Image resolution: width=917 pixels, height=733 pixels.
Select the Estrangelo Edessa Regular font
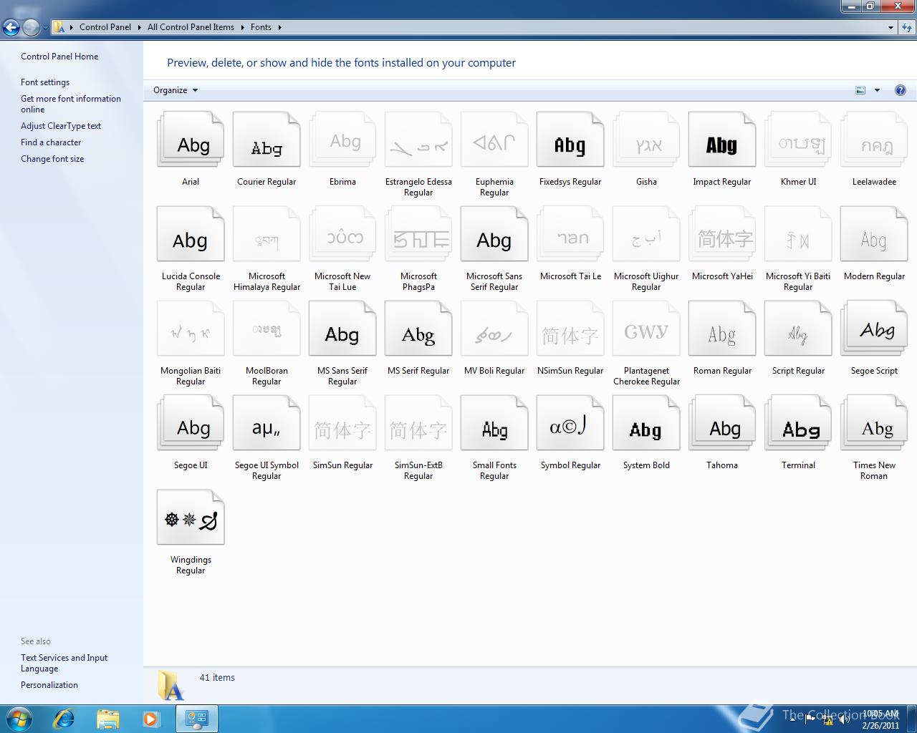pos(418,140)
